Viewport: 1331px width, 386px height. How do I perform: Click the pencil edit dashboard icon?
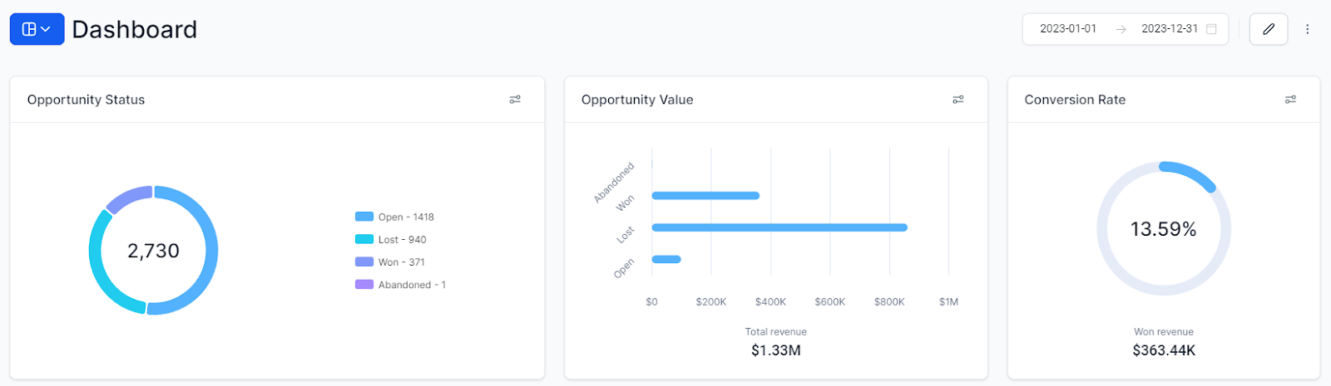click(x=1269, y=29)
